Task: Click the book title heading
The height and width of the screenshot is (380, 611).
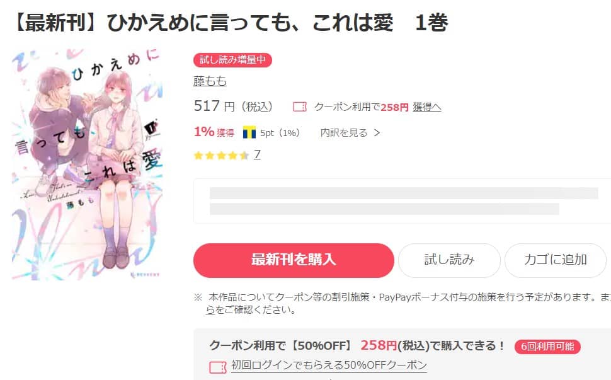Action: (230, 23)
